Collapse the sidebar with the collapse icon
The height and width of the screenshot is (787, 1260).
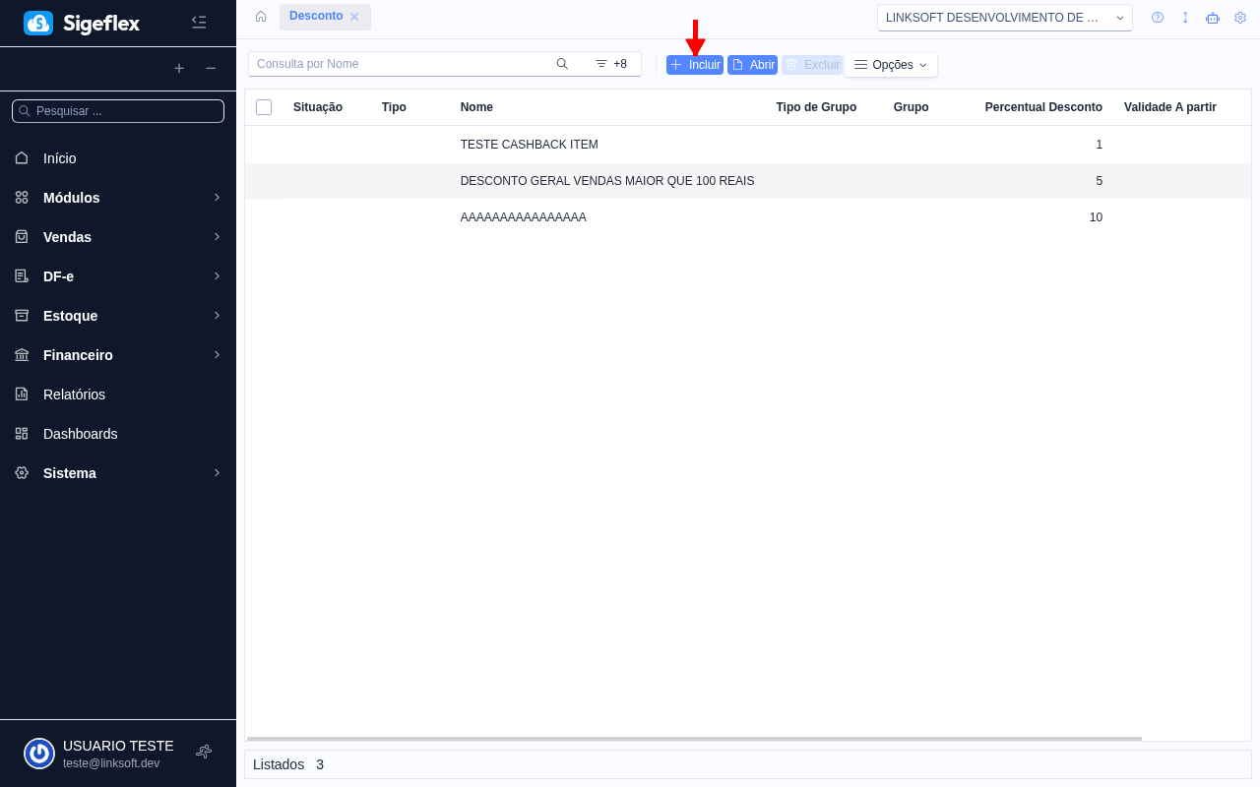tap(199, 22)
